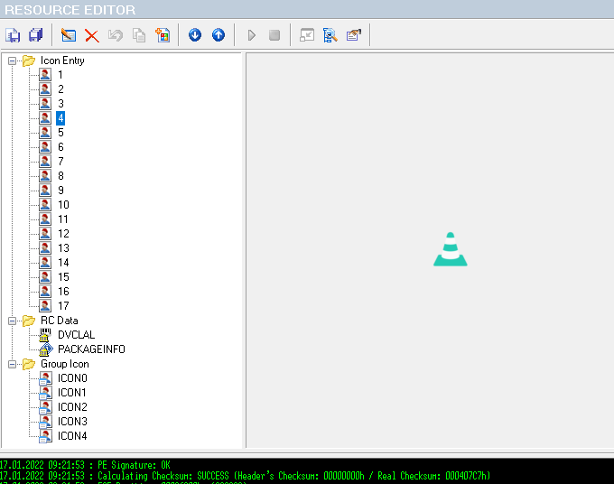Select the DVCLAL resource
Screen dimensions: 614x484
tap(77, 335)
